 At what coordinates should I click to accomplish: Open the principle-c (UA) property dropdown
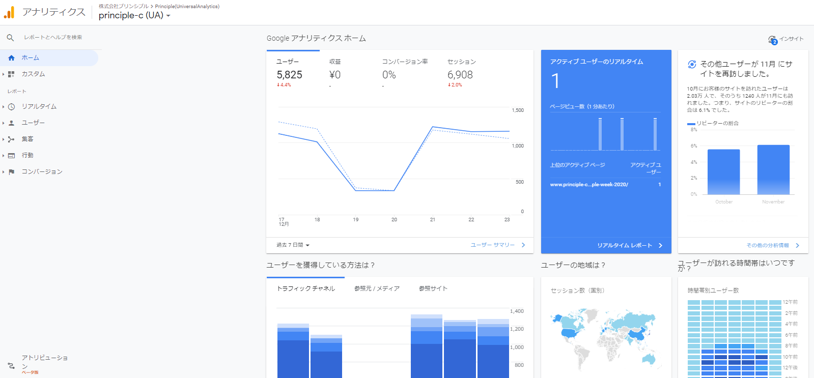[x=134, y=16]
